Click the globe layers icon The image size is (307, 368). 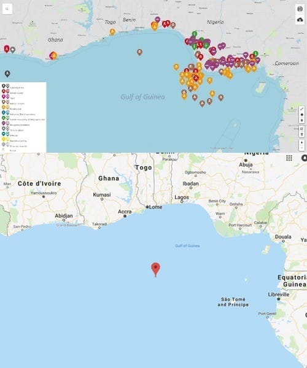tap(300, 9)
